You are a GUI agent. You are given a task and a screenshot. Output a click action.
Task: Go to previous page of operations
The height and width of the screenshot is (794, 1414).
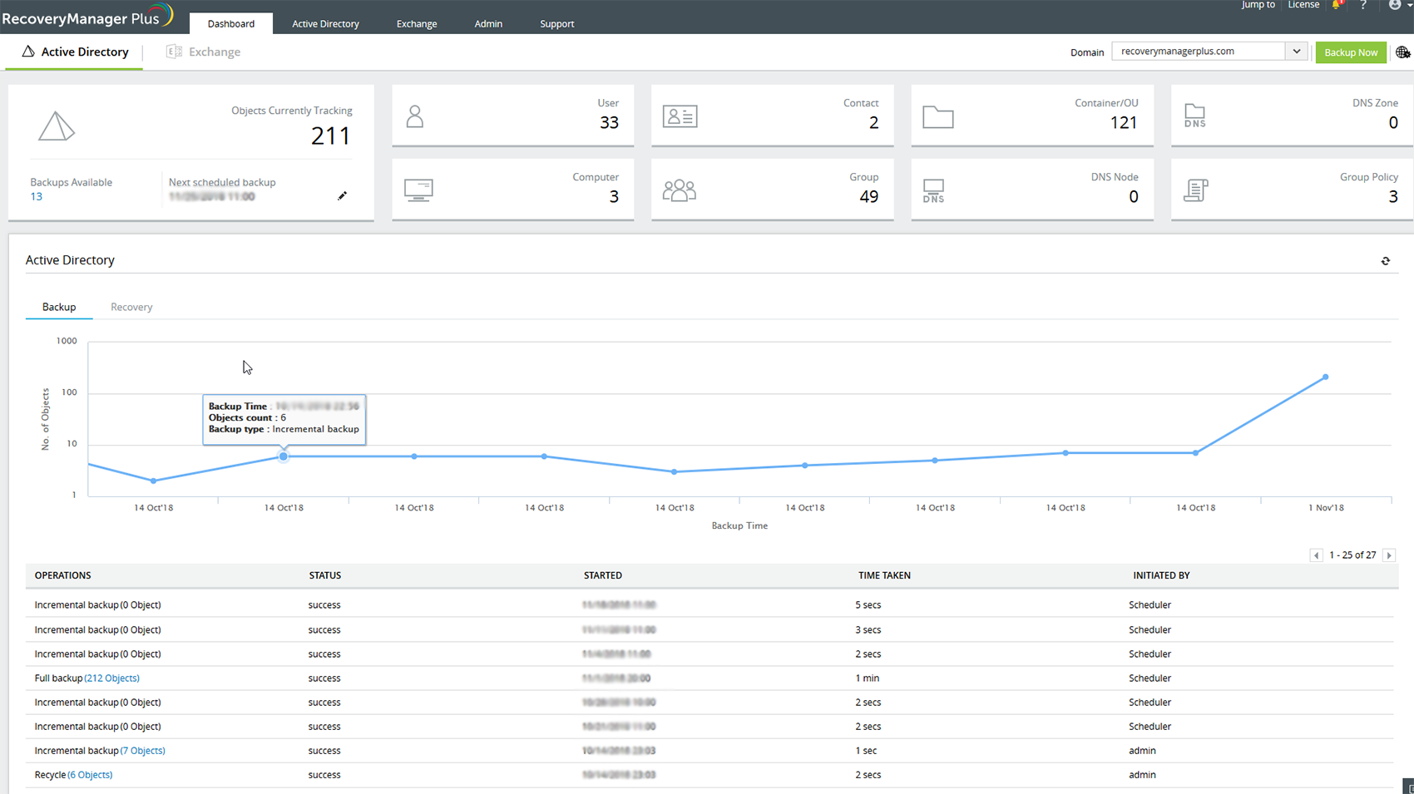(x=1316, y=555)
